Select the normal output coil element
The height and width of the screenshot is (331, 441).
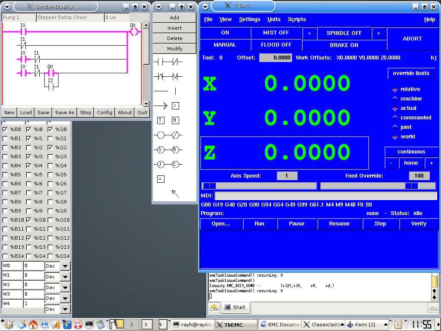tap(161, 135)
